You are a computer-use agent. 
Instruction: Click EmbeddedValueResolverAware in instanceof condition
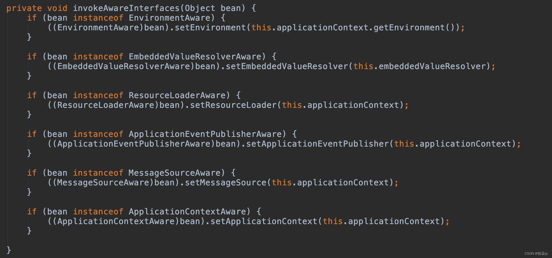tap(195, 57)
